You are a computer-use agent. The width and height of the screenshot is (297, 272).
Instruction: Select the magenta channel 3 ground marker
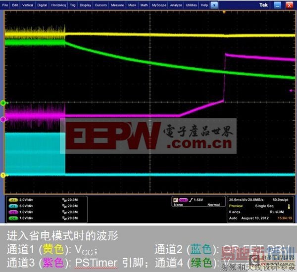click(x=3, y=120)
